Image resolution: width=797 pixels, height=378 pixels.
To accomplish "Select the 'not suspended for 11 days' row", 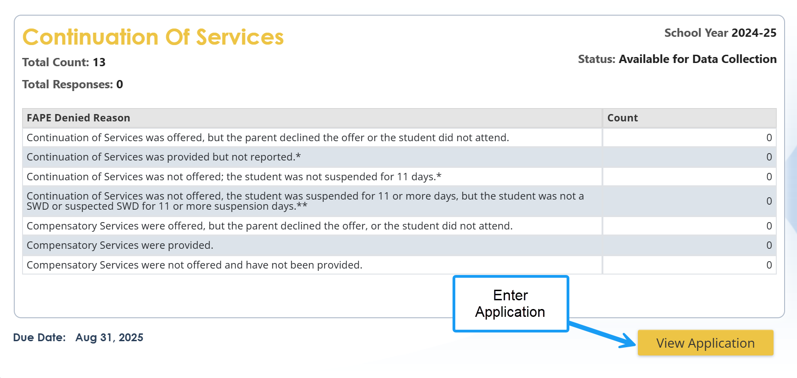I will [x=234, y=177].
